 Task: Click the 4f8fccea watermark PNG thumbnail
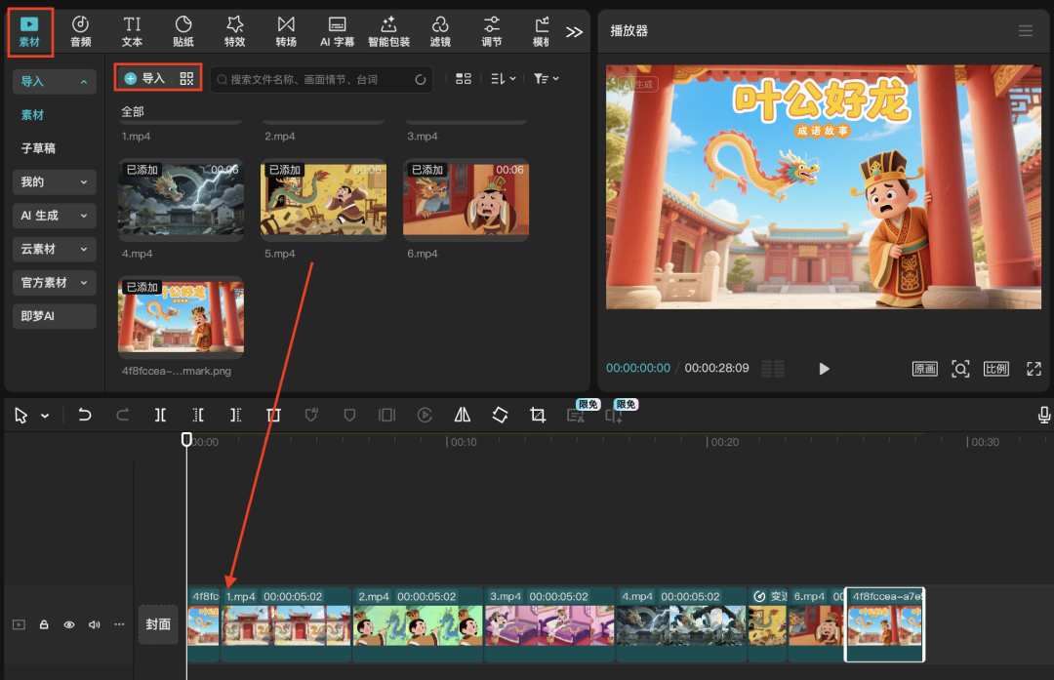pyautogui.click(x=181, y=317)
